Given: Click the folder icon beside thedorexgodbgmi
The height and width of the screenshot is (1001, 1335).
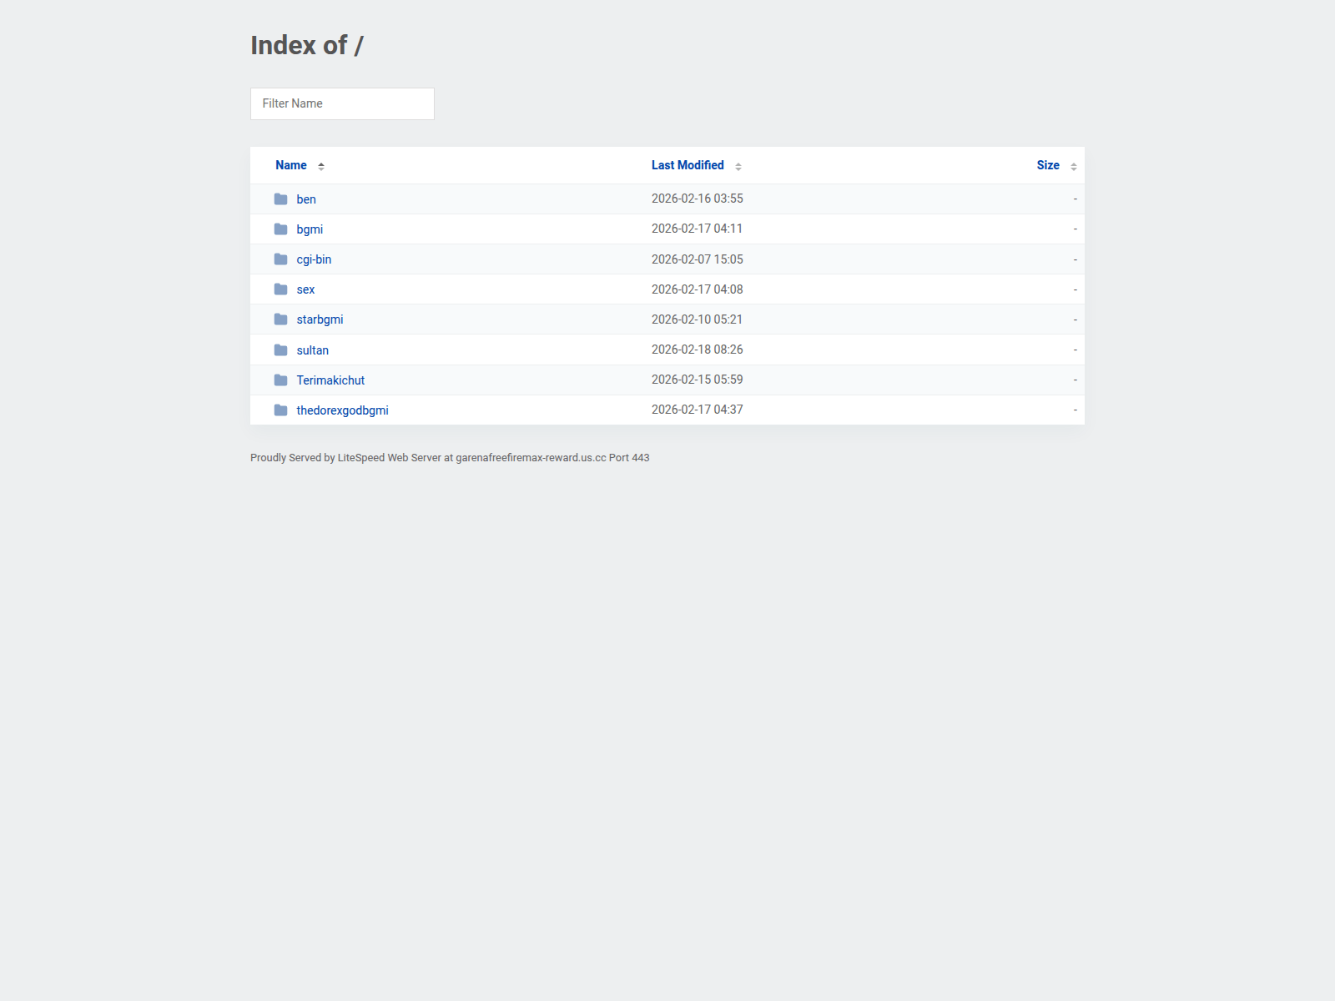Looking at the screenshot, I should (281, 410).
